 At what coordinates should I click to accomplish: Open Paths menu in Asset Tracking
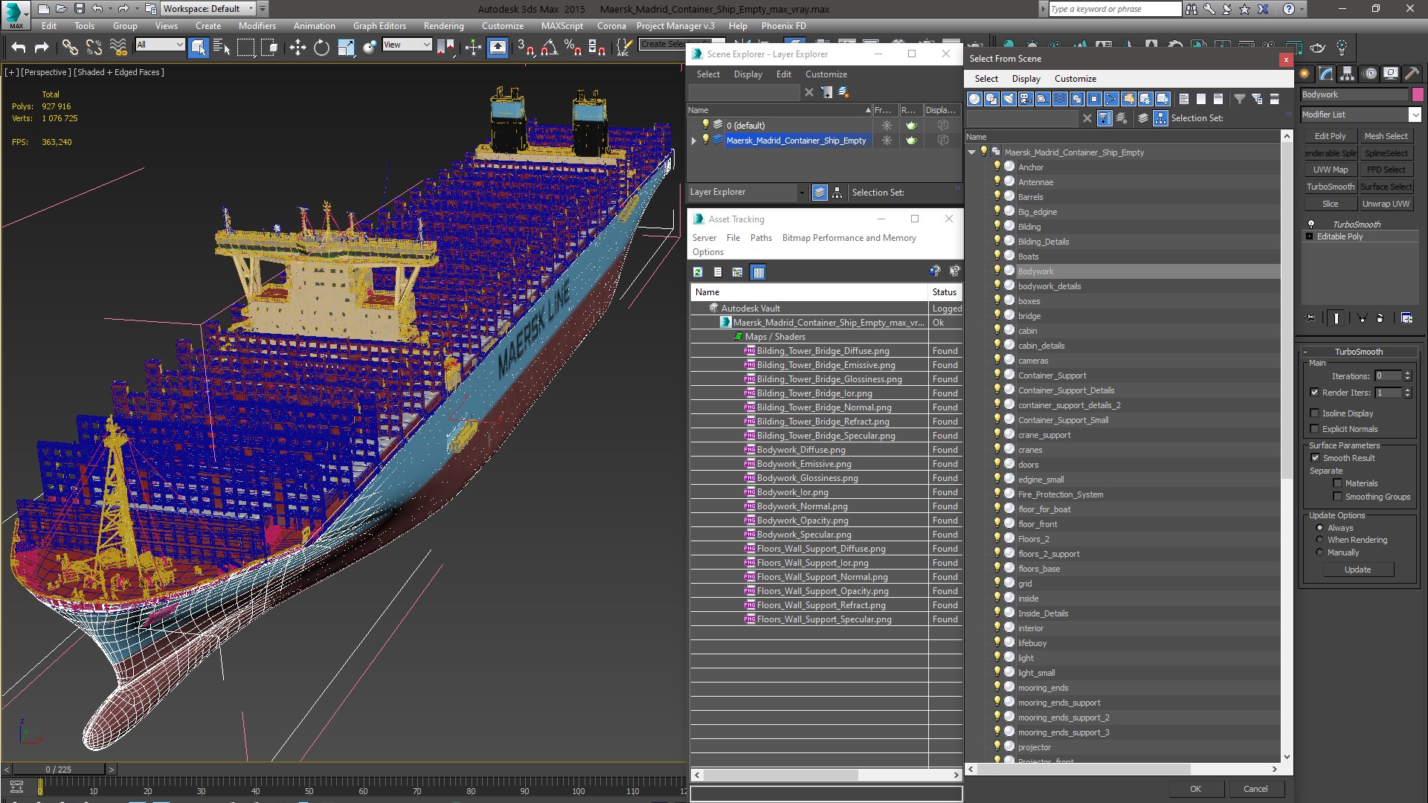(761, 238)
